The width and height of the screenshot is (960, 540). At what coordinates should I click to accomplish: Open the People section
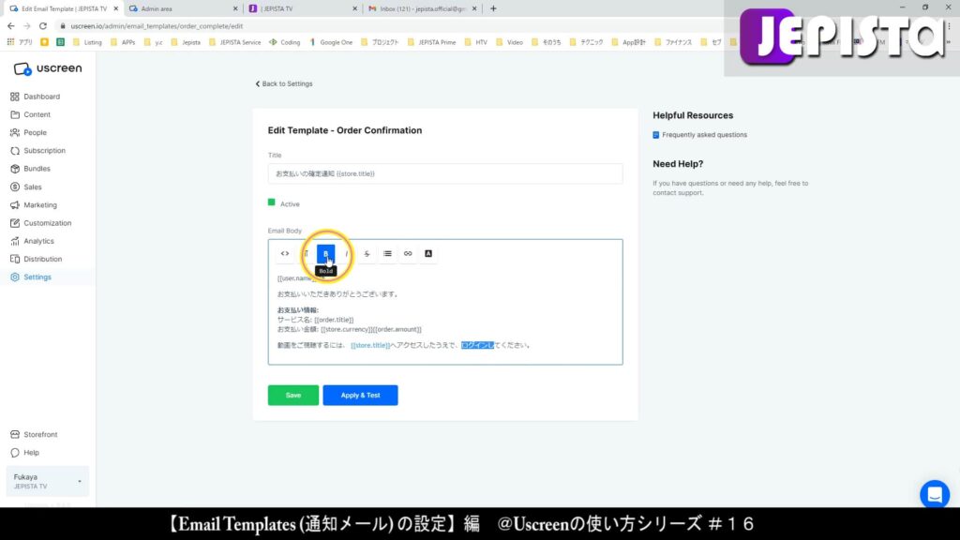coord(35,132)
